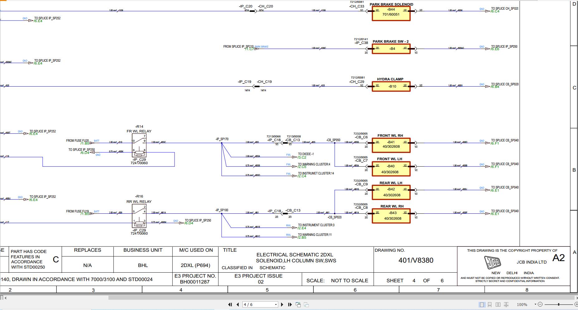The image size is (578, 310).
Task: Click the next view icon
Action: (305, 304)
